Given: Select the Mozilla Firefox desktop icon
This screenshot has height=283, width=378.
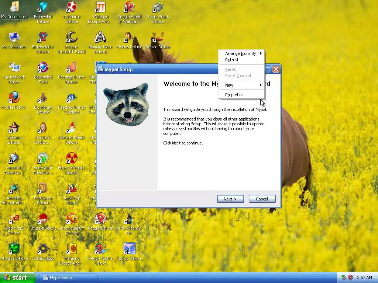Looking at the screenshot, I should point(14,101).
